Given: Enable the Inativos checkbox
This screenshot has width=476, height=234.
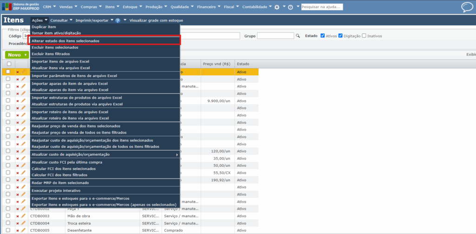Looking at the screenshot, I should coord(364,35).
